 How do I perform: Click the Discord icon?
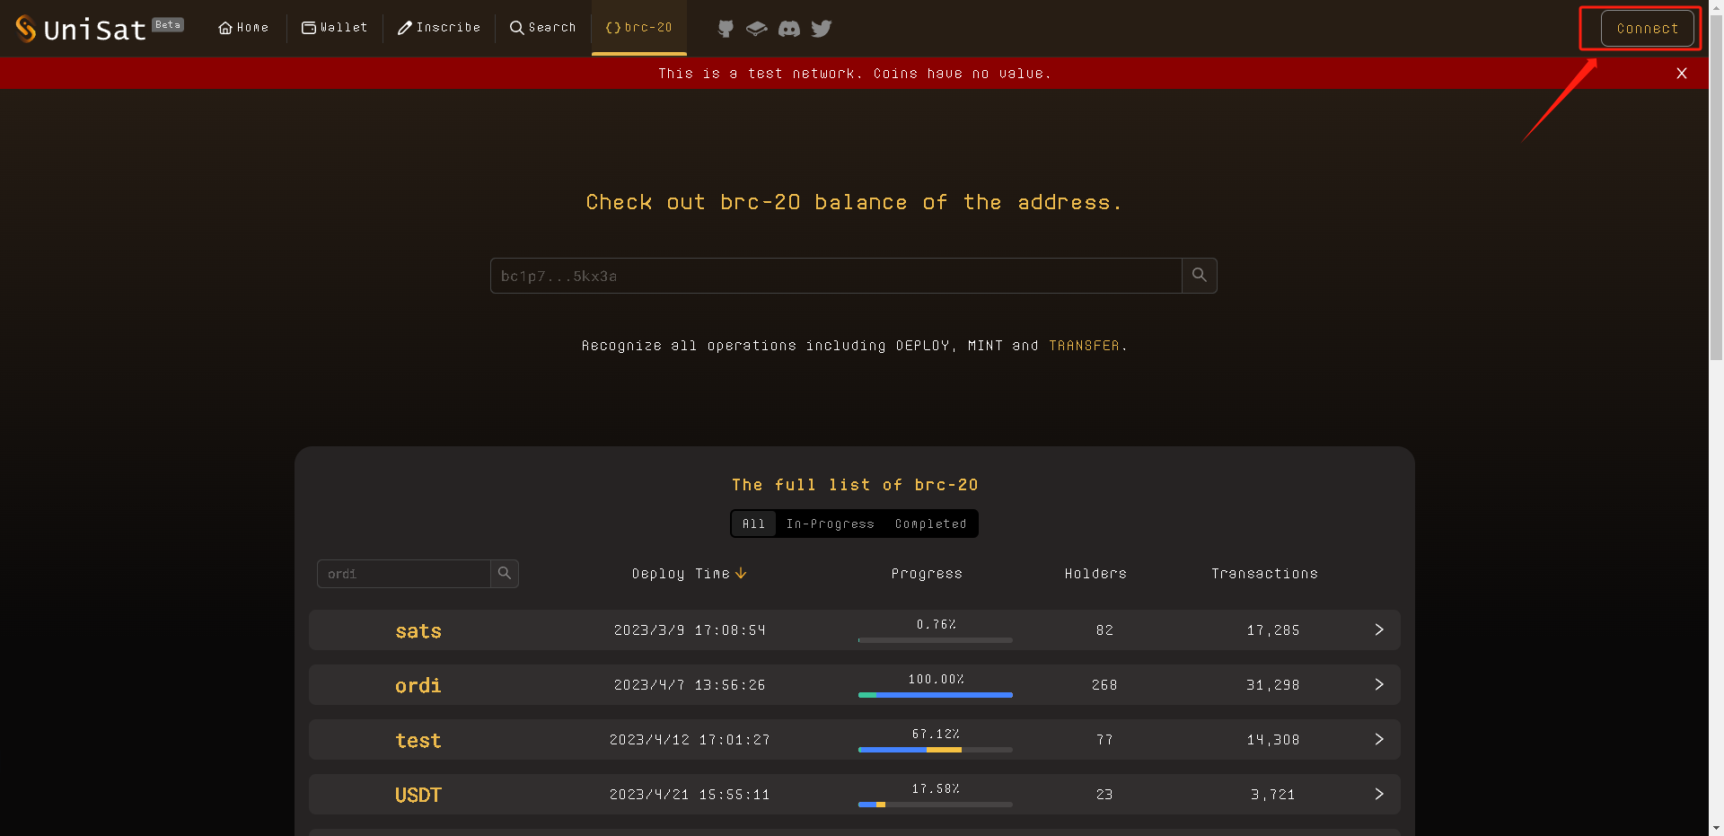788,29
